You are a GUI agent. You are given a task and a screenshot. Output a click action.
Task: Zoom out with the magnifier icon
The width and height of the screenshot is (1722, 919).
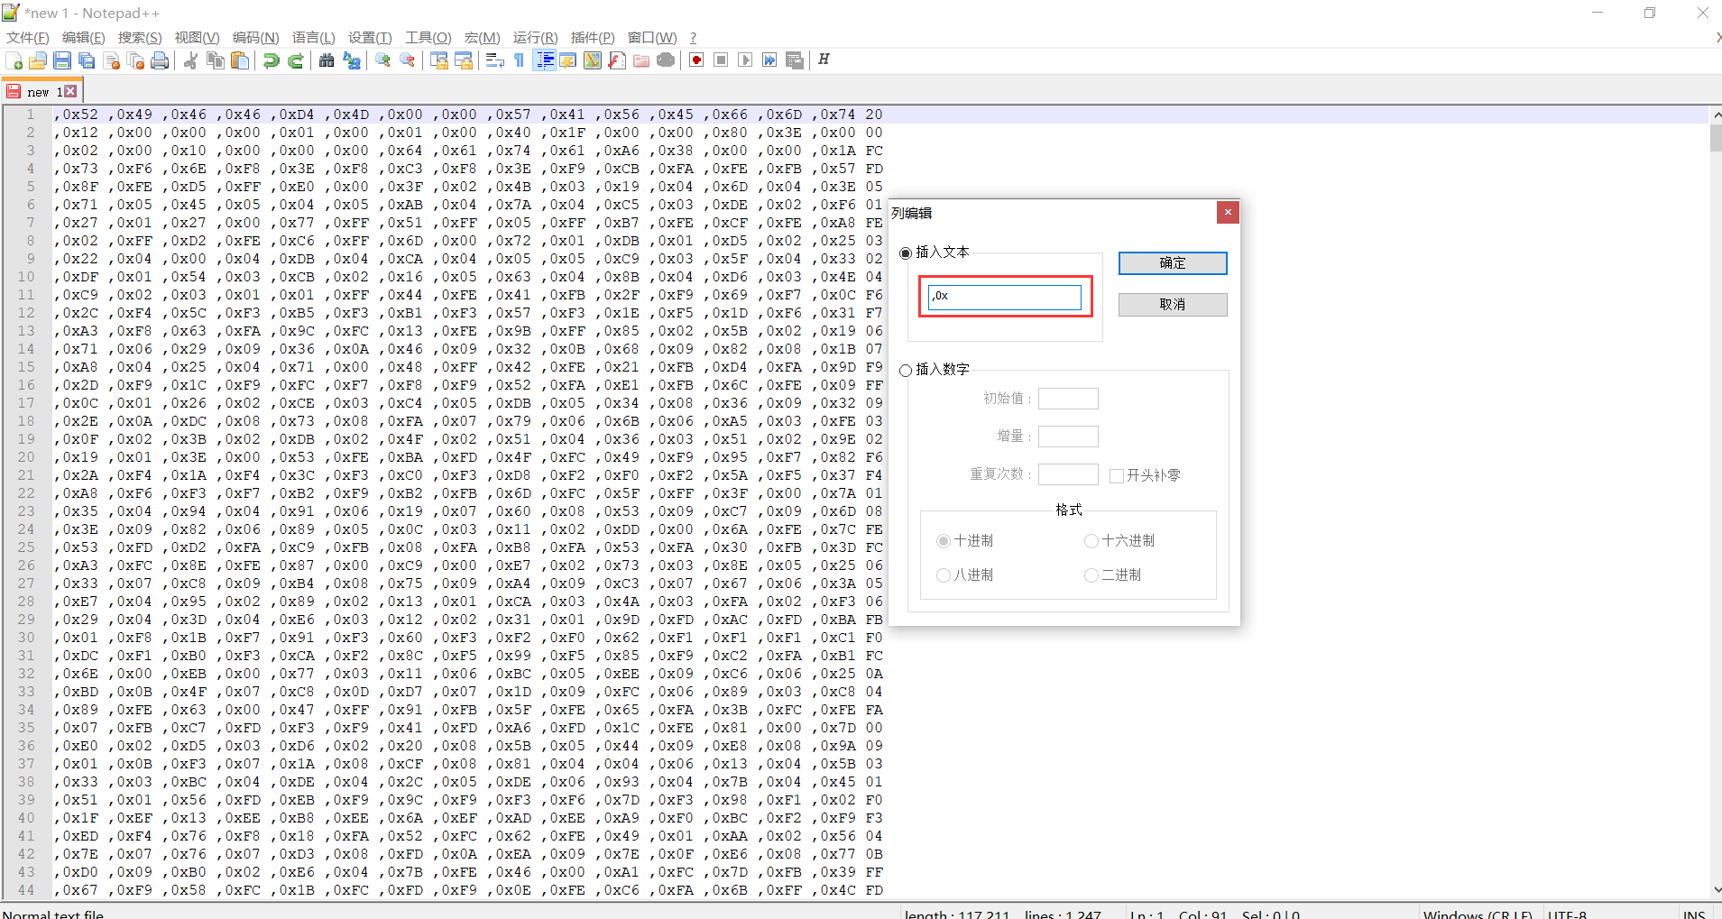coord(408,60)
